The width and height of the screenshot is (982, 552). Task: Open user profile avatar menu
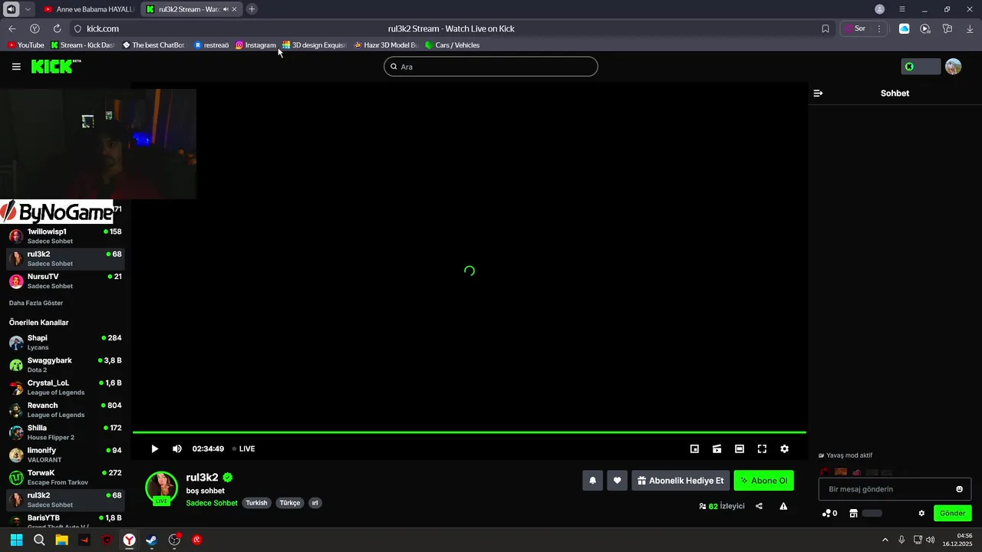(x=953, y=67)
